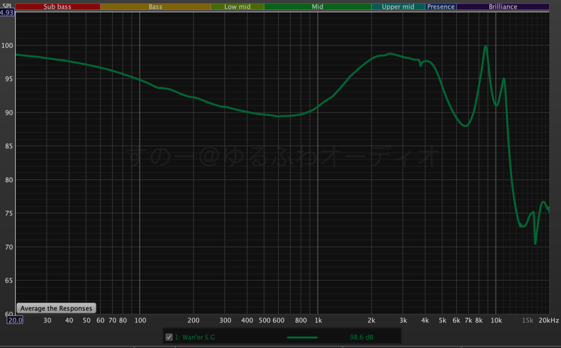Click the 98.6 dB legend value

coord(361,337)
